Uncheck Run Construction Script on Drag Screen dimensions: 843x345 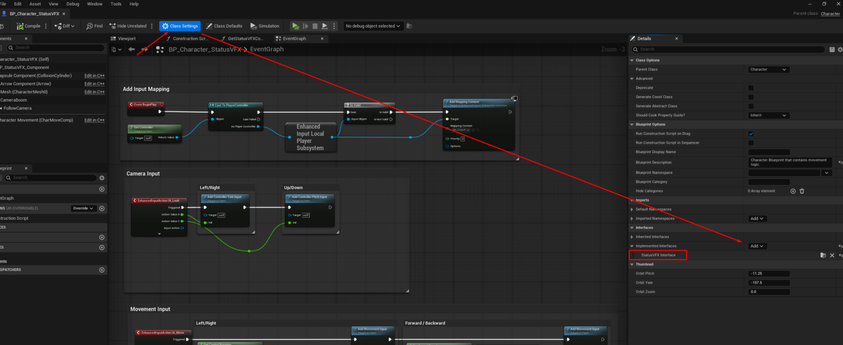(751, 134)
